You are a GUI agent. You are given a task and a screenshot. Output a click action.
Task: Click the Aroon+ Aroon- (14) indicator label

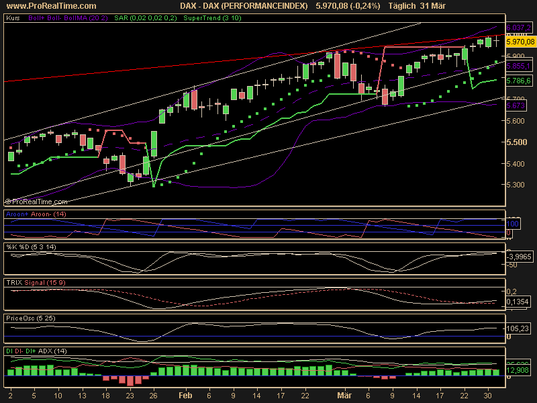pos(36,214)
